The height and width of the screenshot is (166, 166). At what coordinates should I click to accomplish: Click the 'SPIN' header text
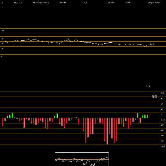[x=128, y=3]
